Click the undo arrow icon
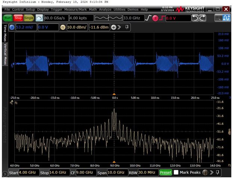This screenshot has width=233, height=179. (195, 18)
